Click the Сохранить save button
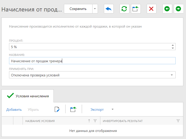Screen dimensions: 186x139 pos(78,9)
